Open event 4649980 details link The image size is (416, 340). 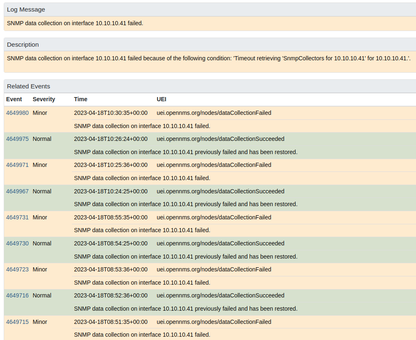(17, 113)
